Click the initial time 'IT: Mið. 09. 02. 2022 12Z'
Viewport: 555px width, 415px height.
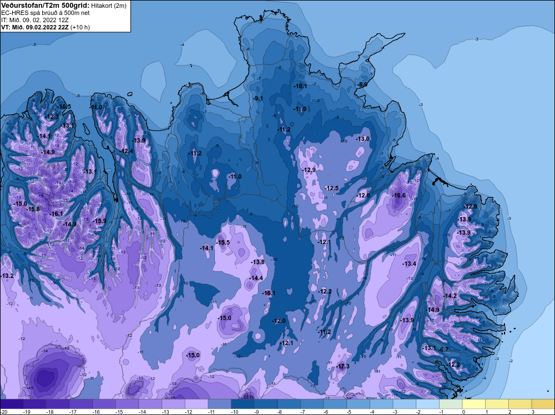34,20
